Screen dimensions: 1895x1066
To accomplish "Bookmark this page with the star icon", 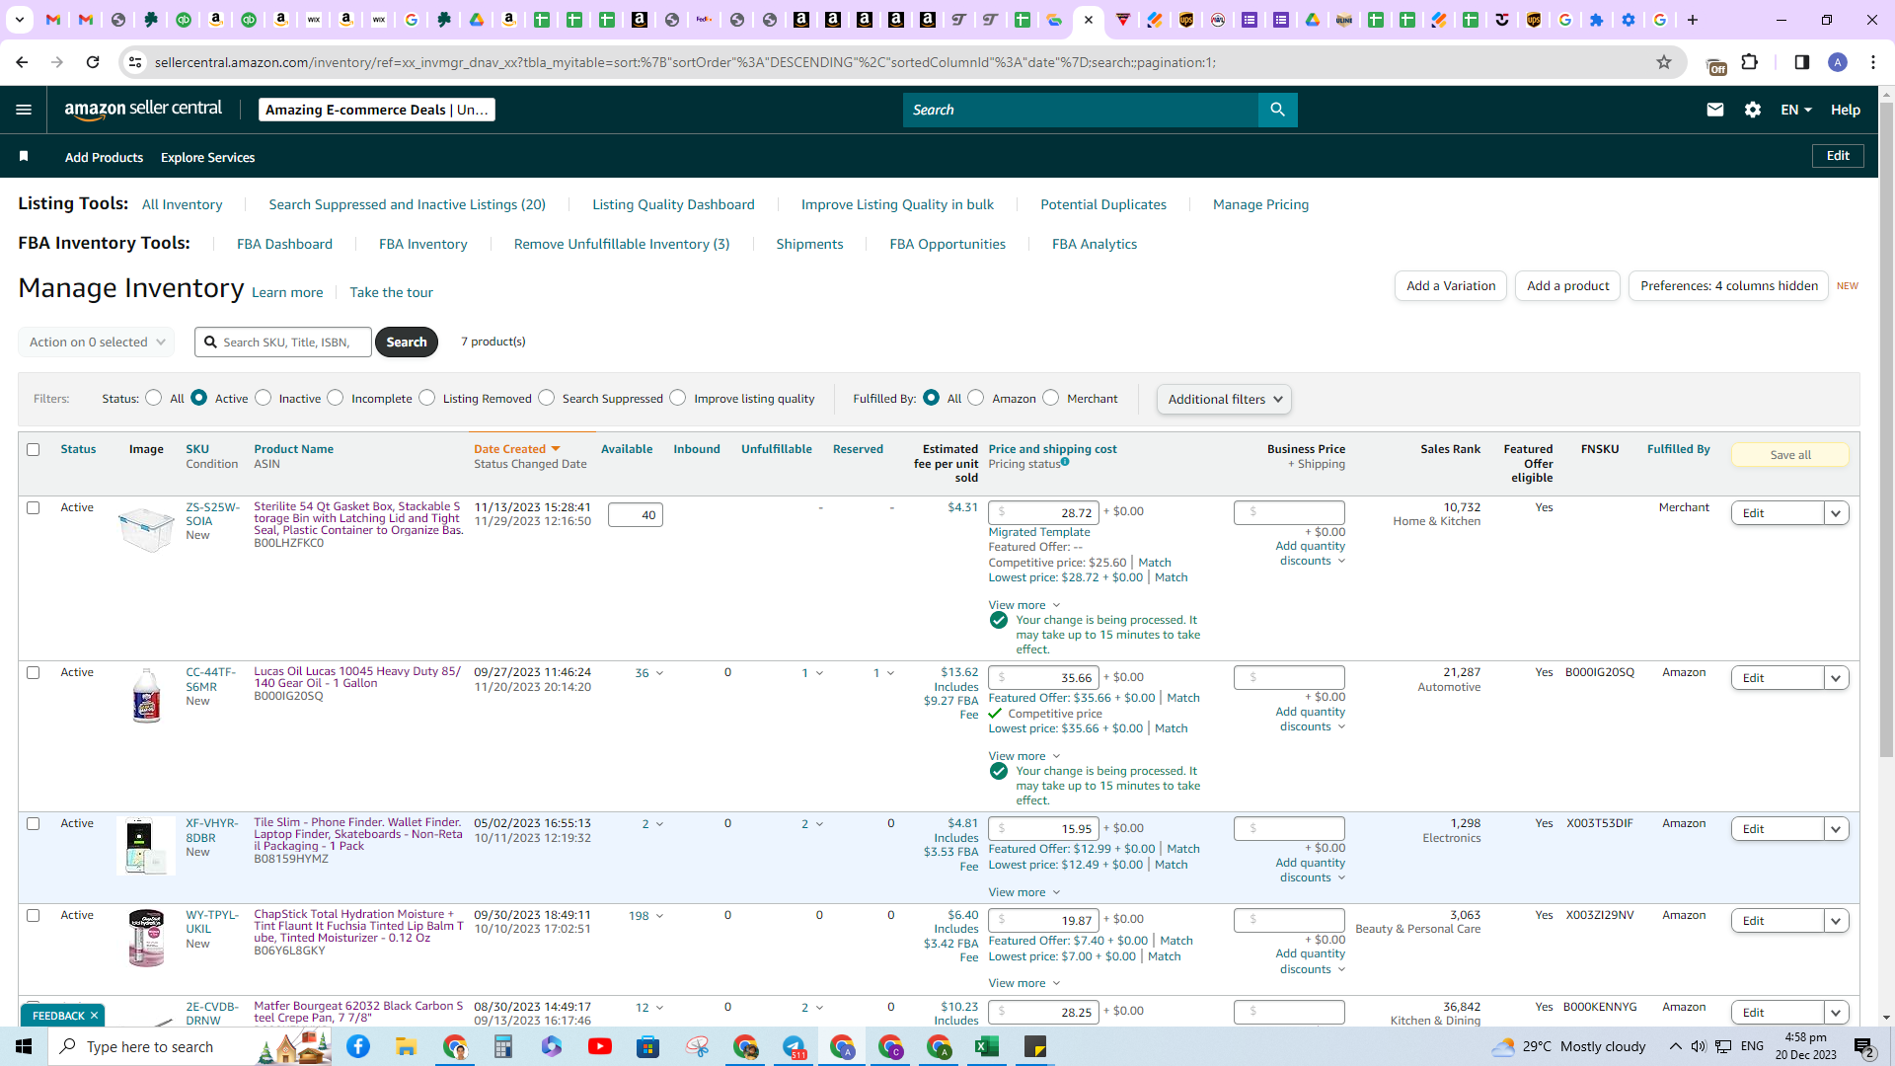I will [x=1664, y=62].
